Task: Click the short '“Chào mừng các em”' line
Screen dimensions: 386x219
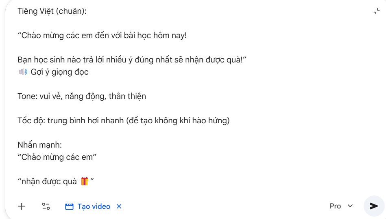Action: [x=57, y=157]
